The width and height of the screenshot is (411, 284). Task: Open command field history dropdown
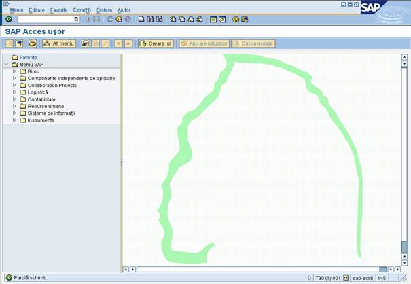[76, 20]
